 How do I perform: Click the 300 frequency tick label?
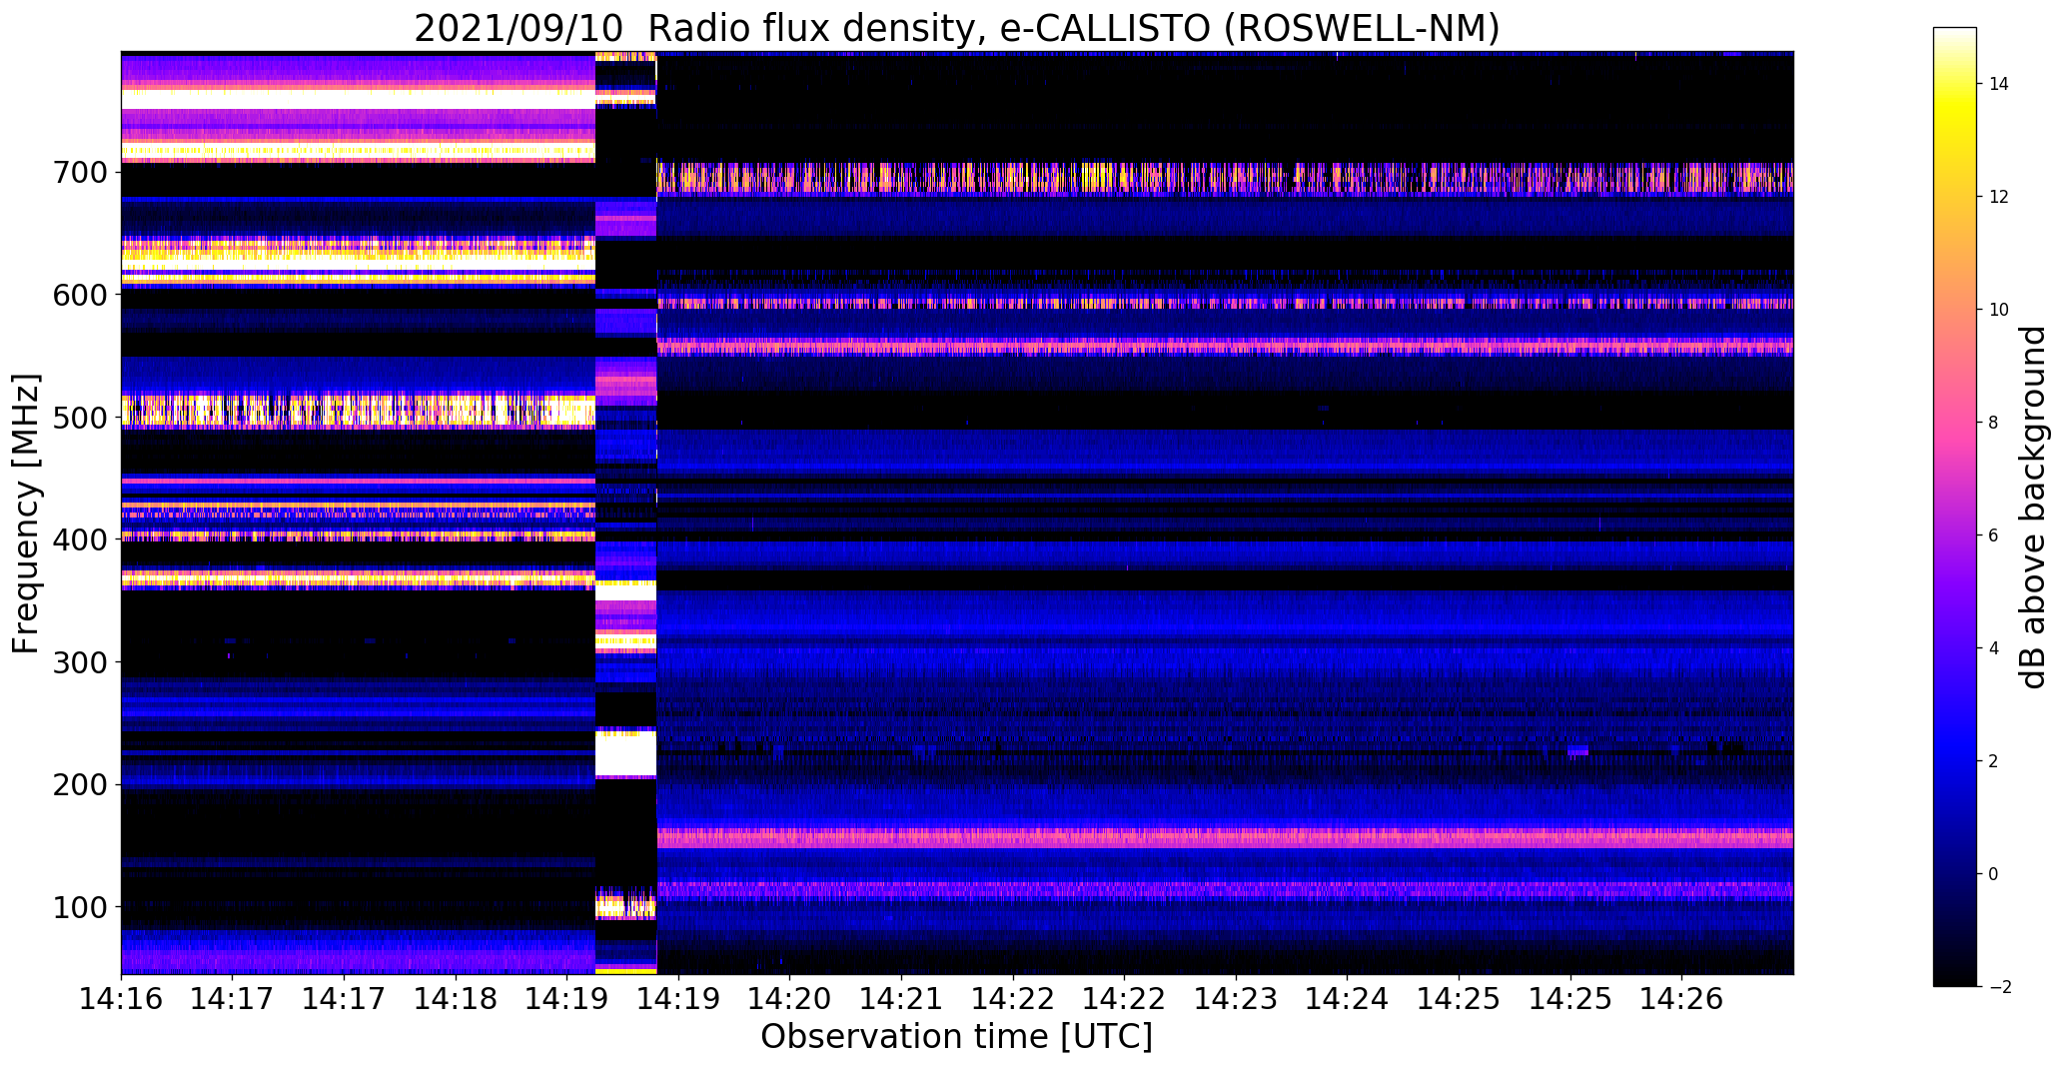pyautogui.click(x=79, y=662)
